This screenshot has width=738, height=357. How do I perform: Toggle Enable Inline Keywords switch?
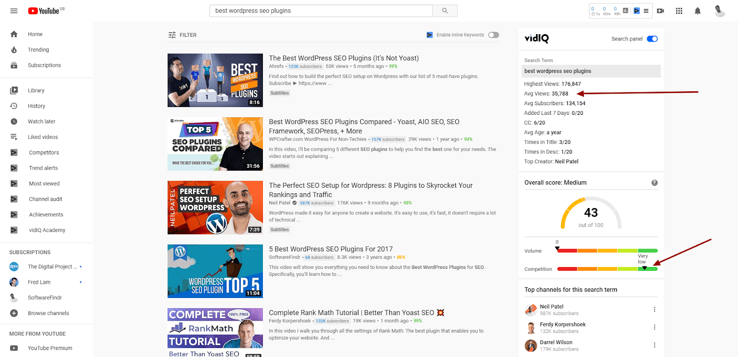[x=494, y=35]
